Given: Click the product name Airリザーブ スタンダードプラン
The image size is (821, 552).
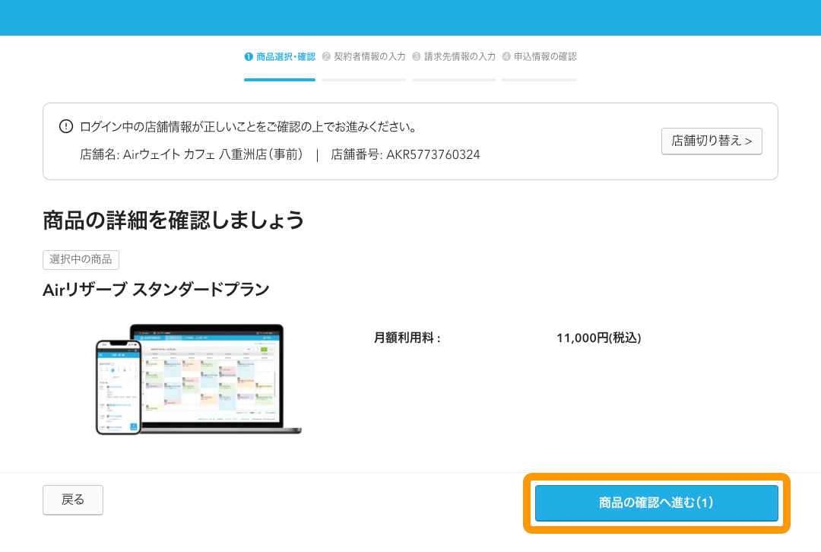Looking at the screenshot, I should tap(156, 290).
